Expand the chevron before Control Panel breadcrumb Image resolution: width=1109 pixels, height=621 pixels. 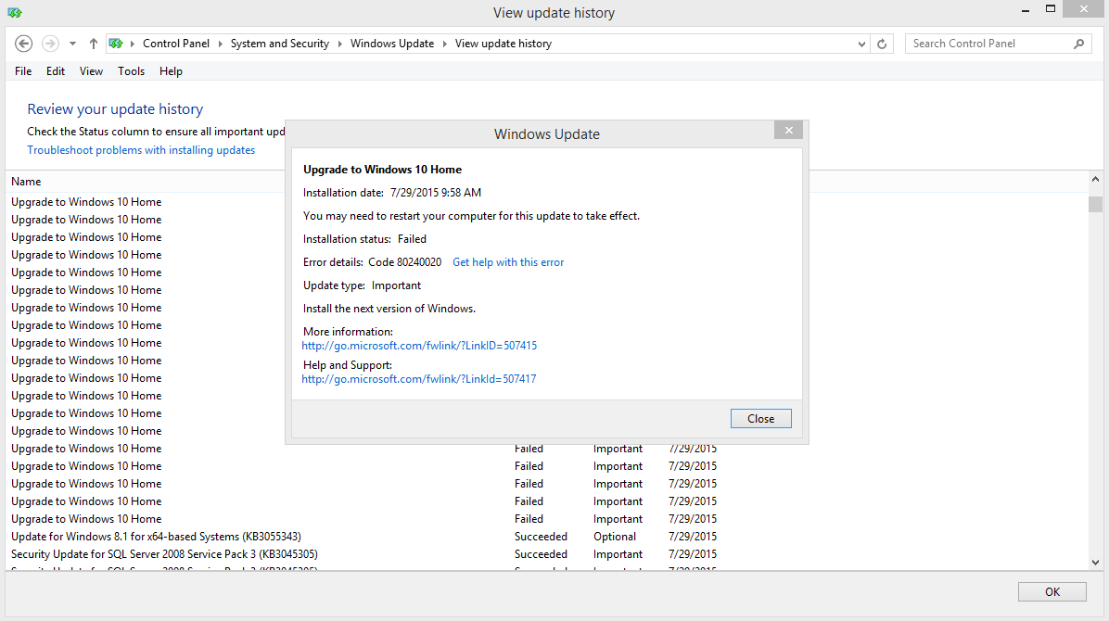pyautogui.click(x=133, y=44)
